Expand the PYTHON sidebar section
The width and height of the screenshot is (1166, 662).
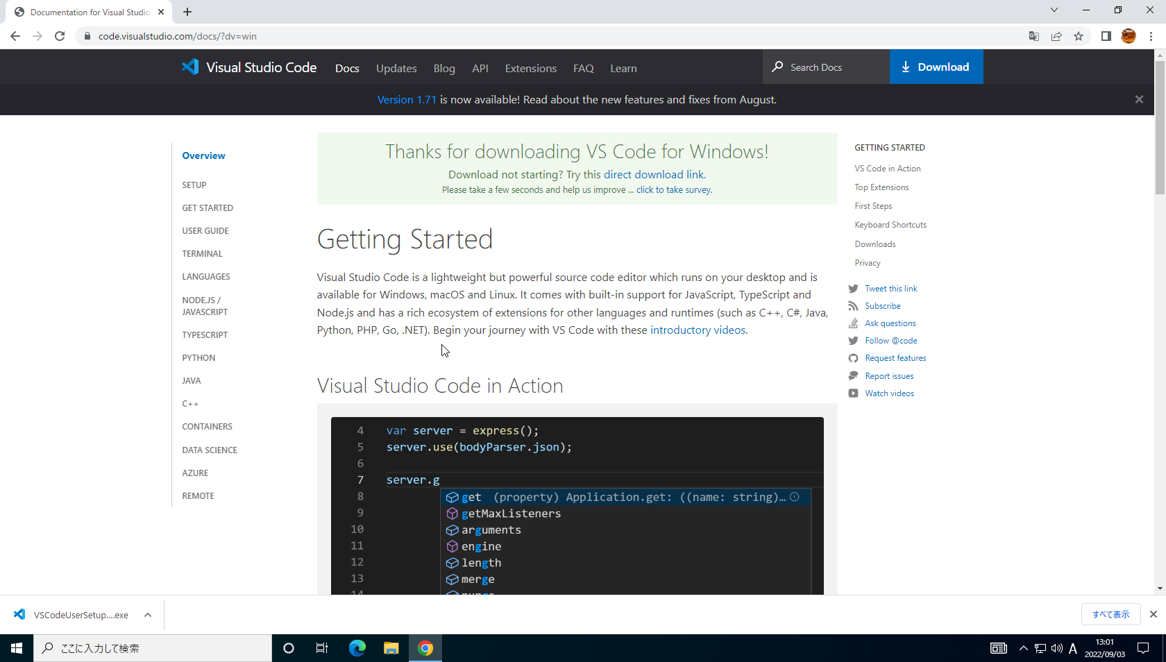(x=199, y=358)
